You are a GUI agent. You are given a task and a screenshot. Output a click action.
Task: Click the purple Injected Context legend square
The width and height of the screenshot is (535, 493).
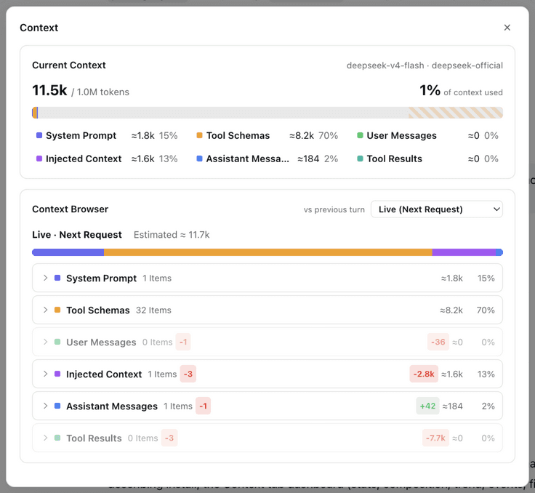coord(39,159)
